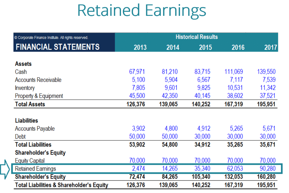
Task: Select Accounts Receivable value 5,100
Action: click(138, 80)
